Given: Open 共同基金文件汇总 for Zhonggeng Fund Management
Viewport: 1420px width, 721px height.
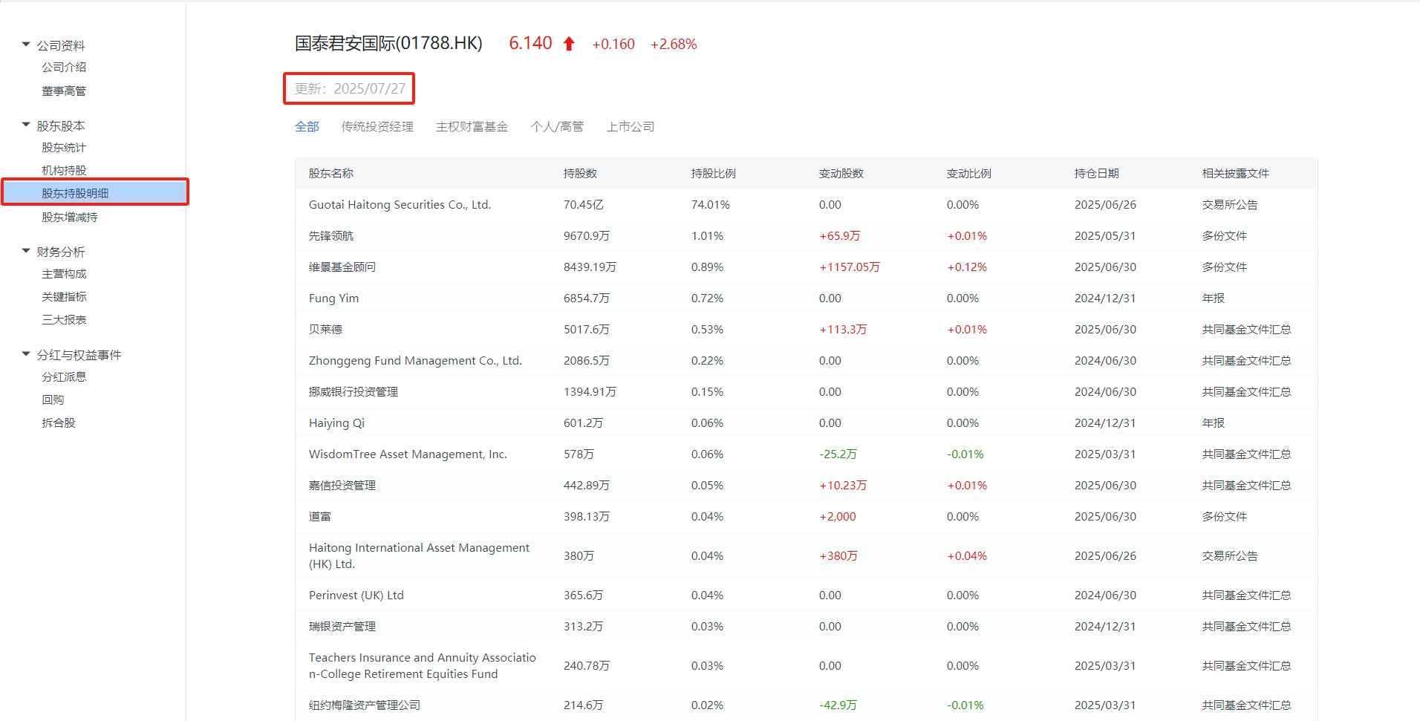Looking at the screenshot, I should tap(1247, 360).
